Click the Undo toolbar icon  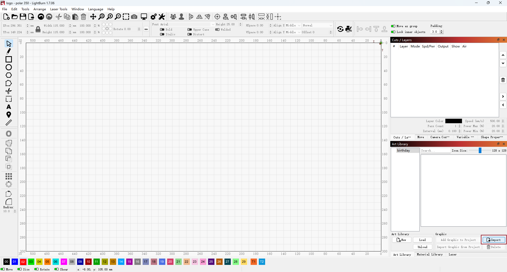coord(41,17)
